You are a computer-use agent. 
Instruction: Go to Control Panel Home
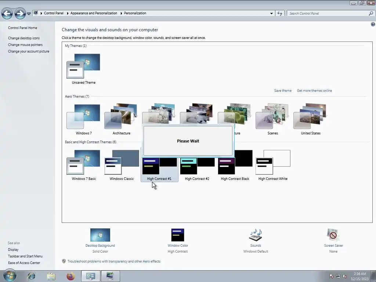[x=22, y=28]
